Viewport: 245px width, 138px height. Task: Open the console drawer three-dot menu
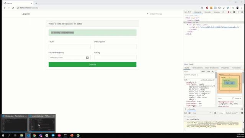(x=186, y=109)
